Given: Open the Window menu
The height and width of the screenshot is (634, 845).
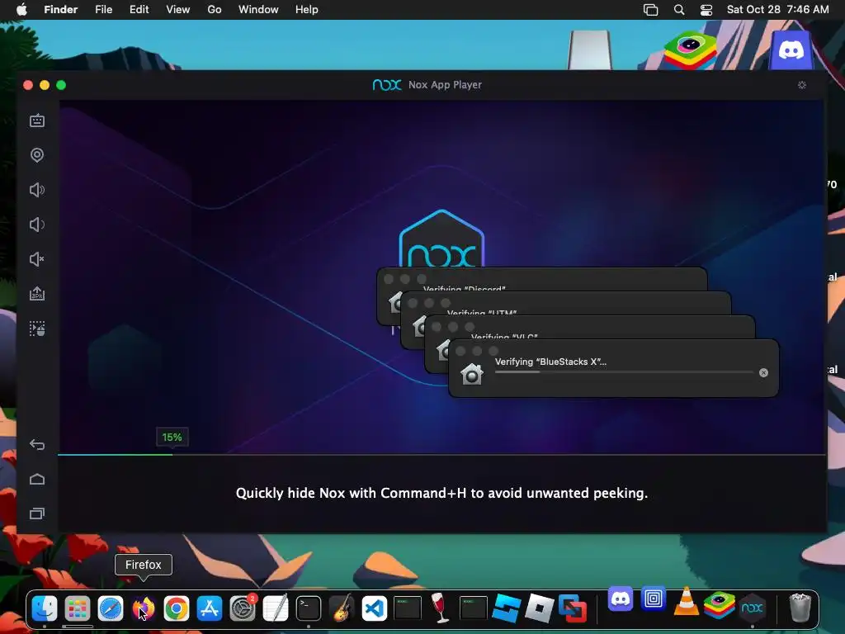Looking at the screenshot, I should pos(258,10).
